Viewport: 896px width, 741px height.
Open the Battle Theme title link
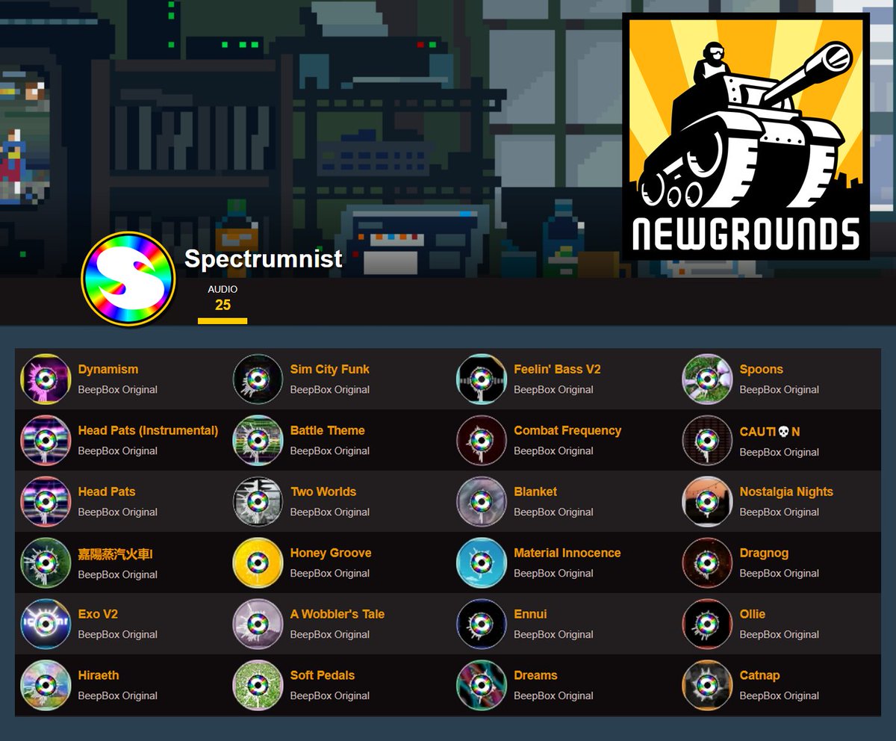point(328,430)
